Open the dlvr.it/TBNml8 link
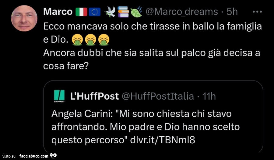This screenshot has width=274, height=160. [163, 140]
